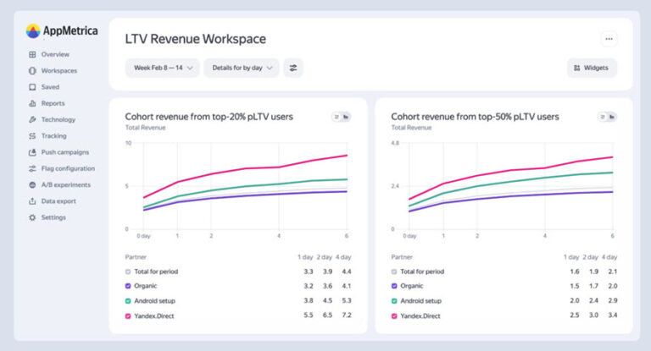The width and height of the screenshot is (651, 351).
Task: Click the Widgets button
Action: click(591, 68)
